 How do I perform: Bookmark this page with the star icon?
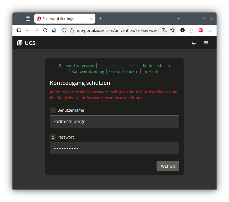[x=172, y=30]
